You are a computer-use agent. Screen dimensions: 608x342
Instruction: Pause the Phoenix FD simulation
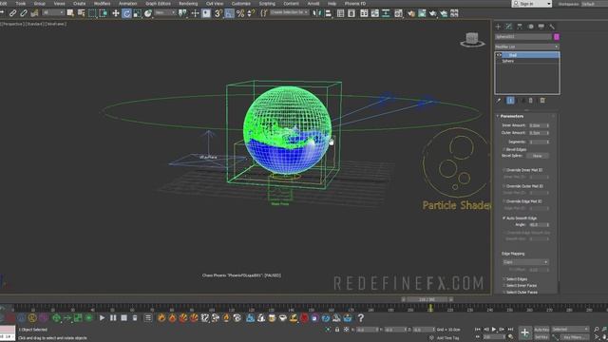click(x=113, y=318)
